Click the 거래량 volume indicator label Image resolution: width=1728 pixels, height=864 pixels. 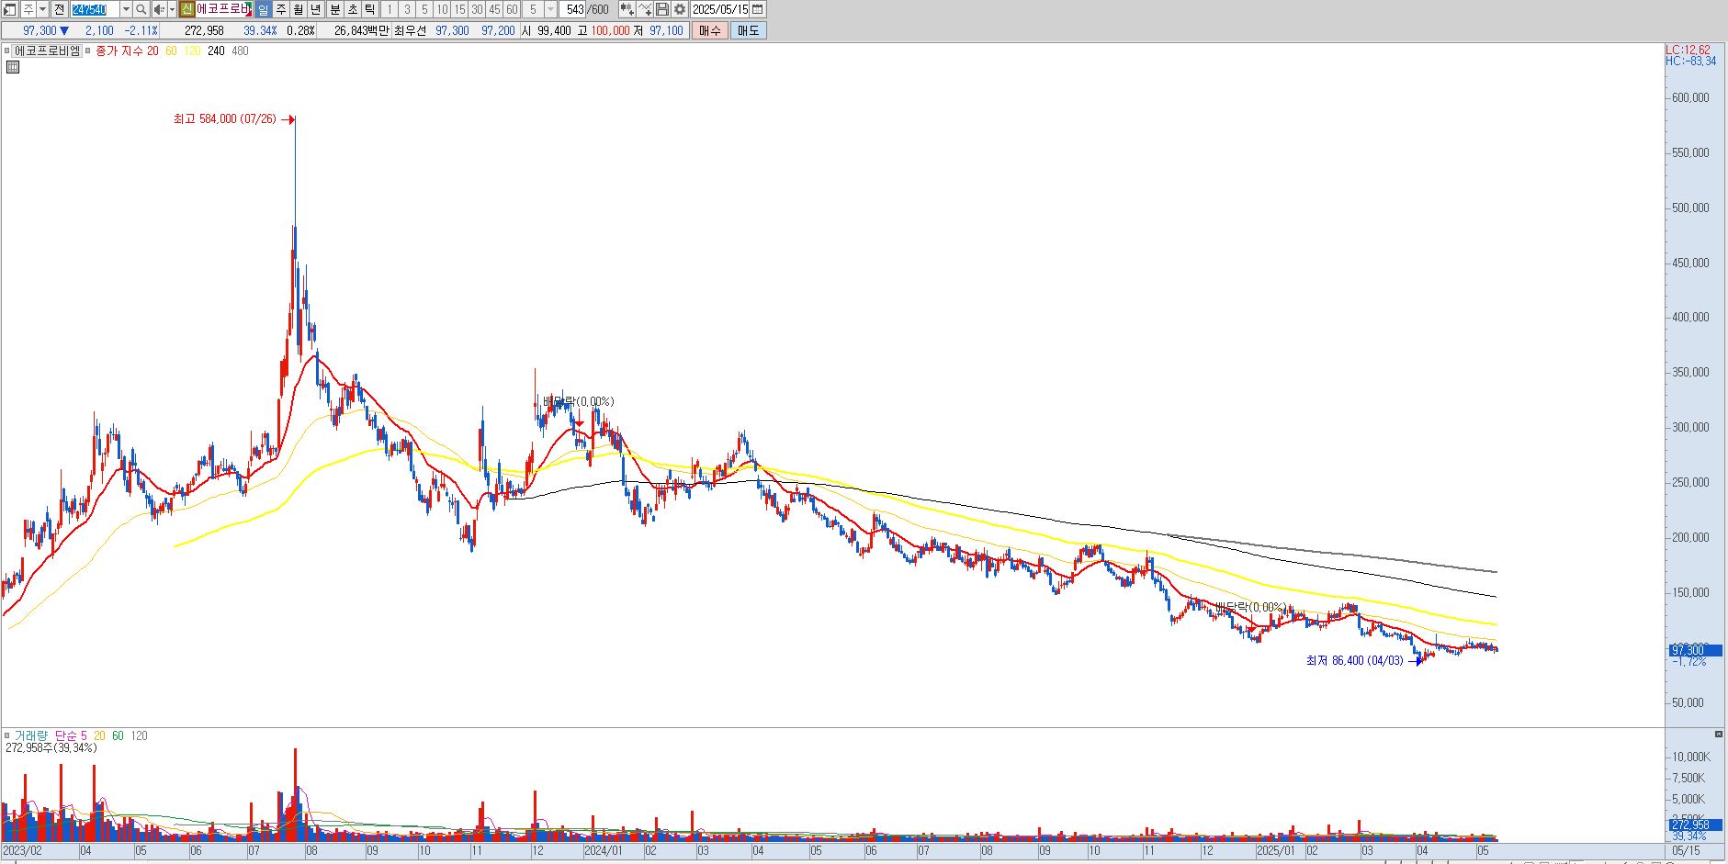pos(29,735)
